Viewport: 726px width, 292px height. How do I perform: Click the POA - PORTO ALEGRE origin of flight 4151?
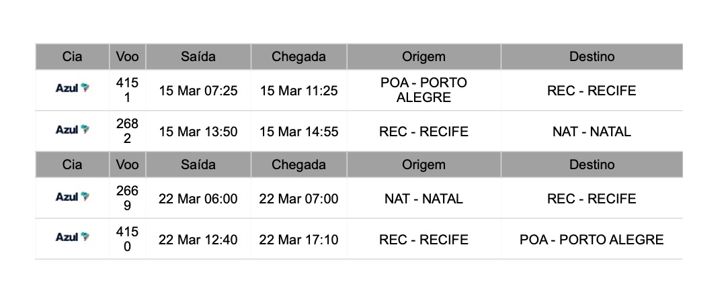point(424,90)
